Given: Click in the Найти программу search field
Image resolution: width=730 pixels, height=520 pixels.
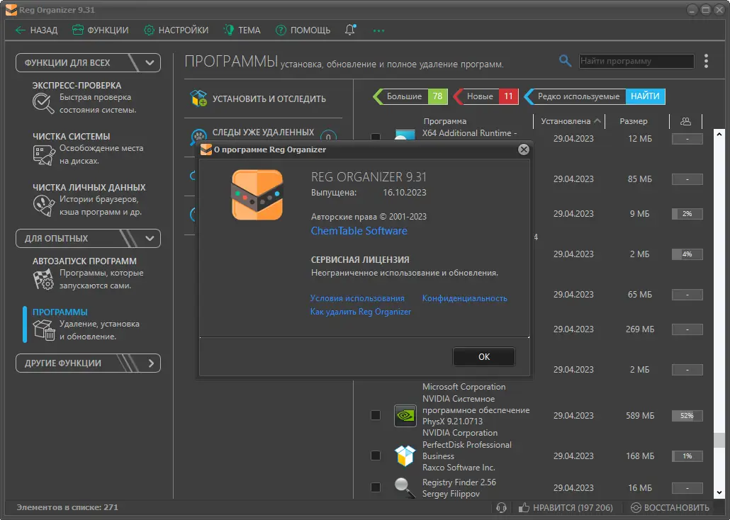Looking at the screenshot, I should point(636,61).
